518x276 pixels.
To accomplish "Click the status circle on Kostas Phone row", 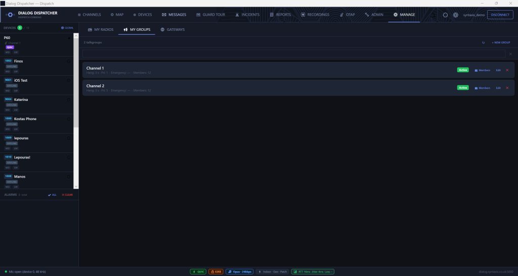I will coord(69,119).
